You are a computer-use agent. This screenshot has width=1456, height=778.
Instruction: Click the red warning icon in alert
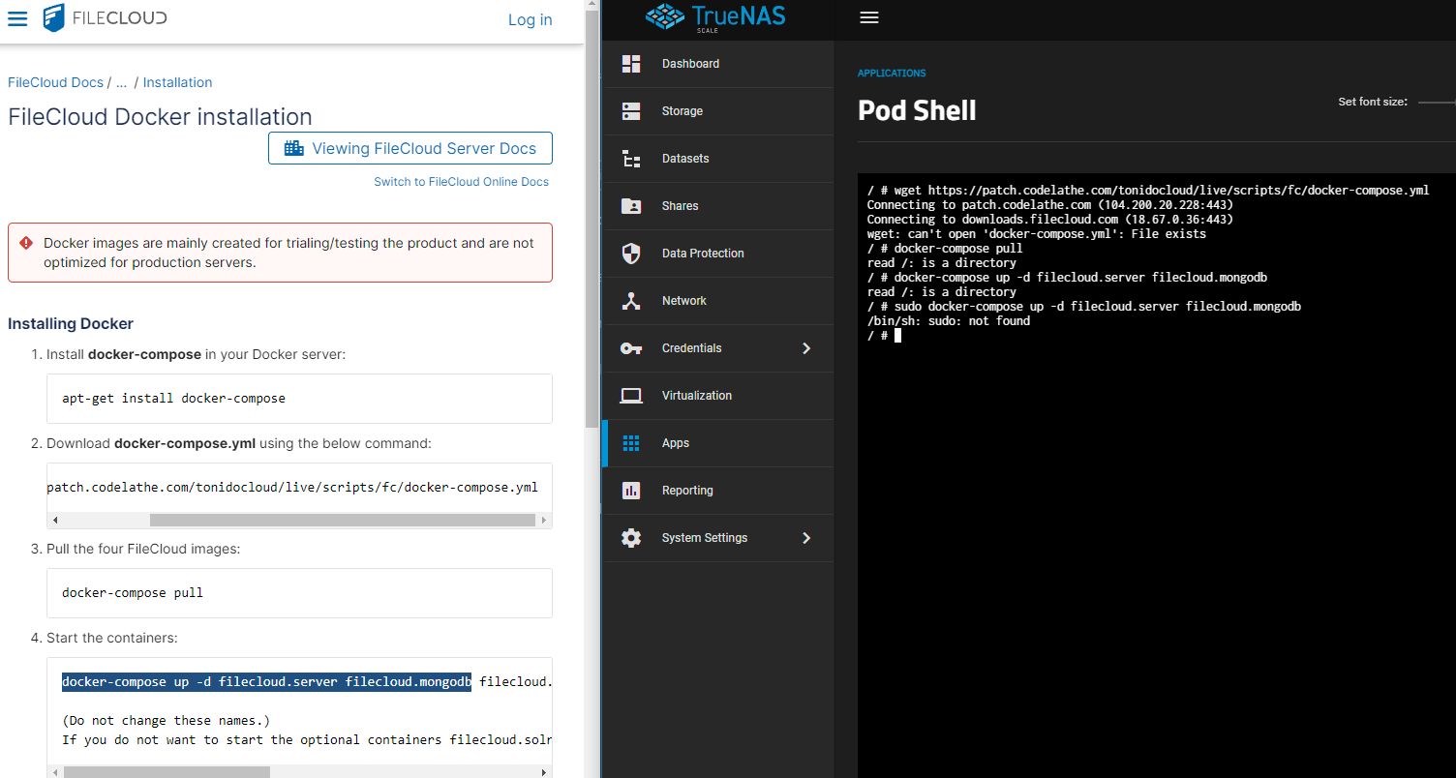[x=26, y=243]
